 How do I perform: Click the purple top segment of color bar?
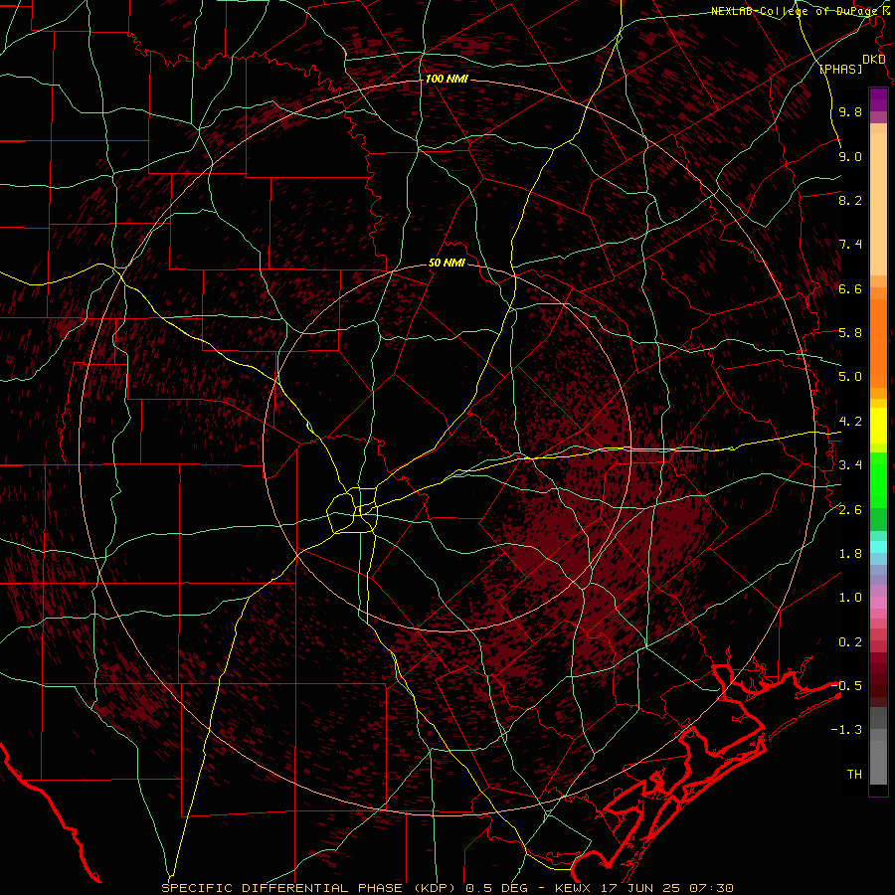[878, 99]
